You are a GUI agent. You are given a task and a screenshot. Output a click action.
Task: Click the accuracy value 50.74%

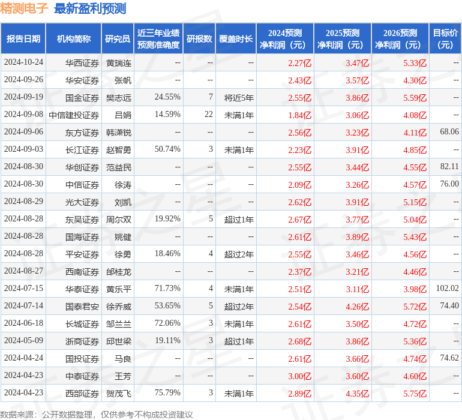[x=167, y=149]
